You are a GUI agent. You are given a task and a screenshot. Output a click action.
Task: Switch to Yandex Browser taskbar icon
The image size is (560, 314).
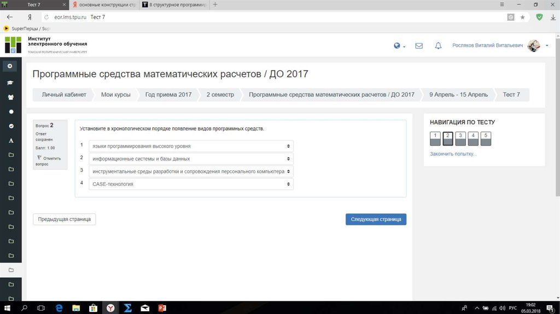pos(110,308)
